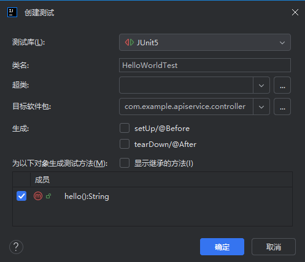Viewport: 305px width, 262px height.
Task: Click the green public-access lock icon
Action: click(x=48, y=196)
